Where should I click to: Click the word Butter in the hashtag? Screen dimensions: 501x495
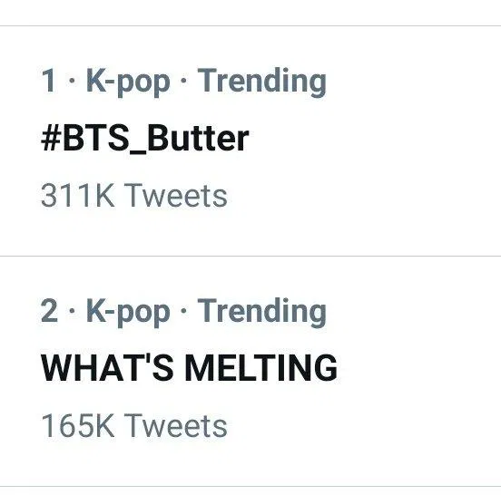198,138
